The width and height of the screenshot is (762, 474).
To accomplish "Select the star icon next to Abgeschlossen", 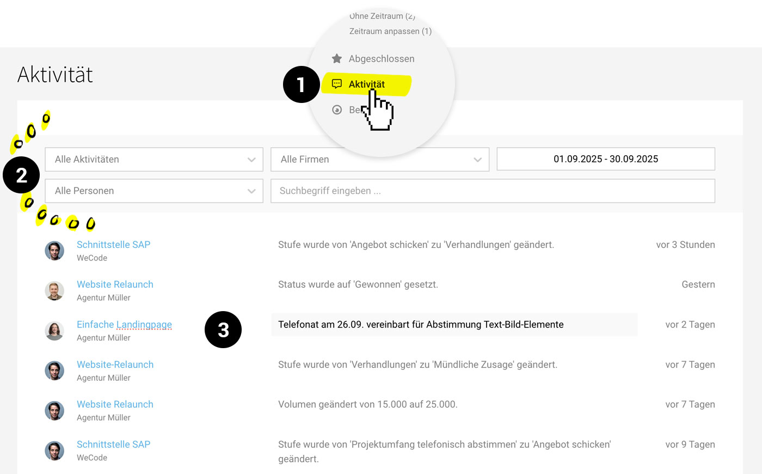I will click(336, 58).
